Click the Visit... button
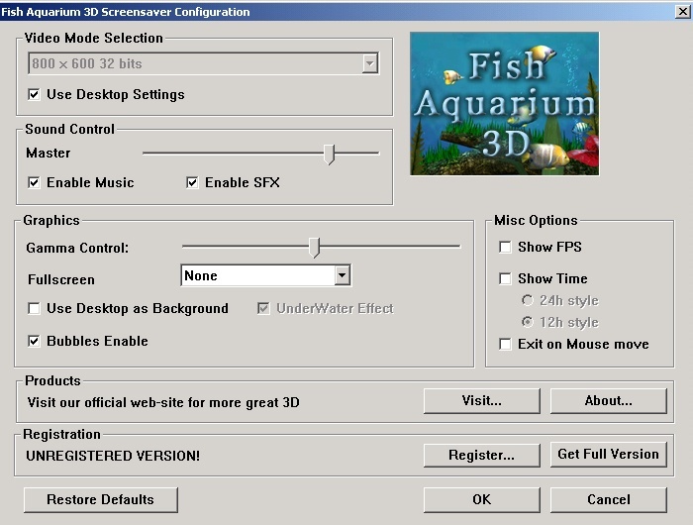 coord(482,401)
